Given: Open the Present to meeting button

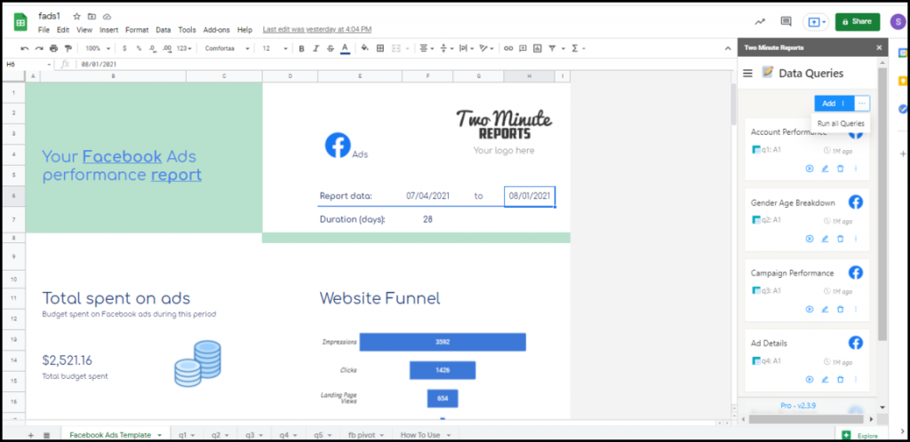Looking at the screenshot, I should 816,22.
